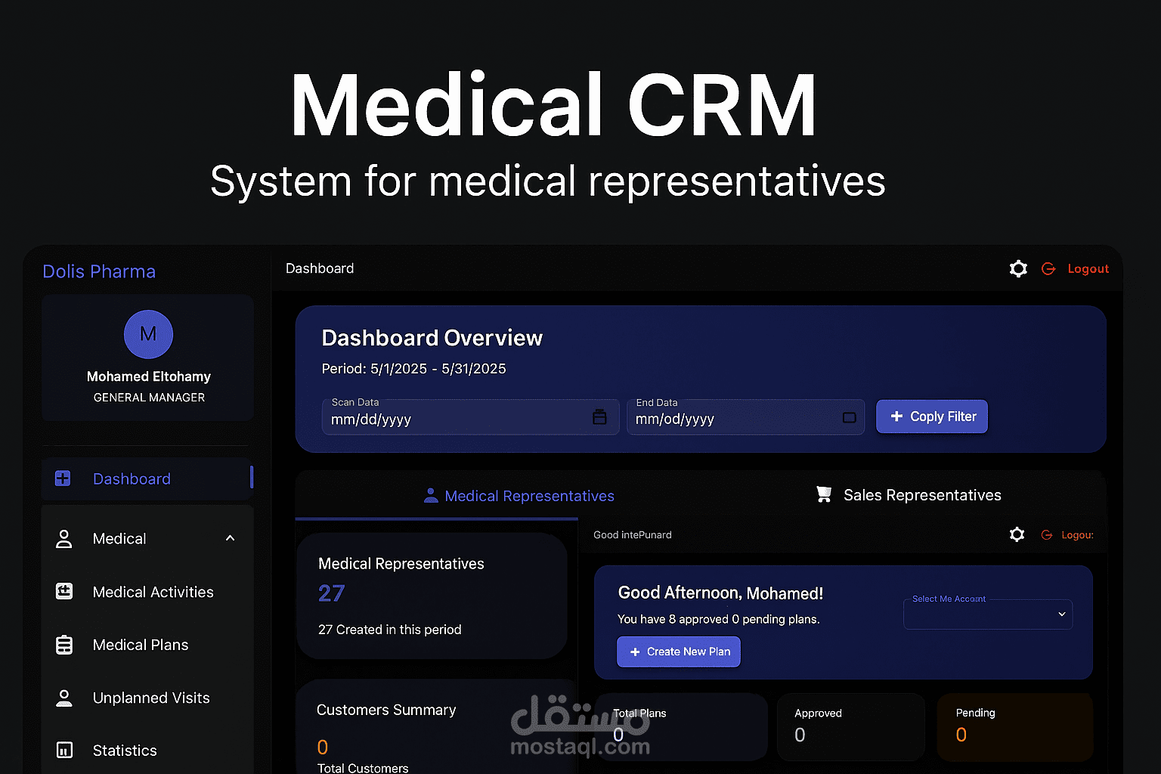Viewport: 1161px width, 774px height.
Task: Log out using top header Logout link
Action: click(x=1088, y=268)
